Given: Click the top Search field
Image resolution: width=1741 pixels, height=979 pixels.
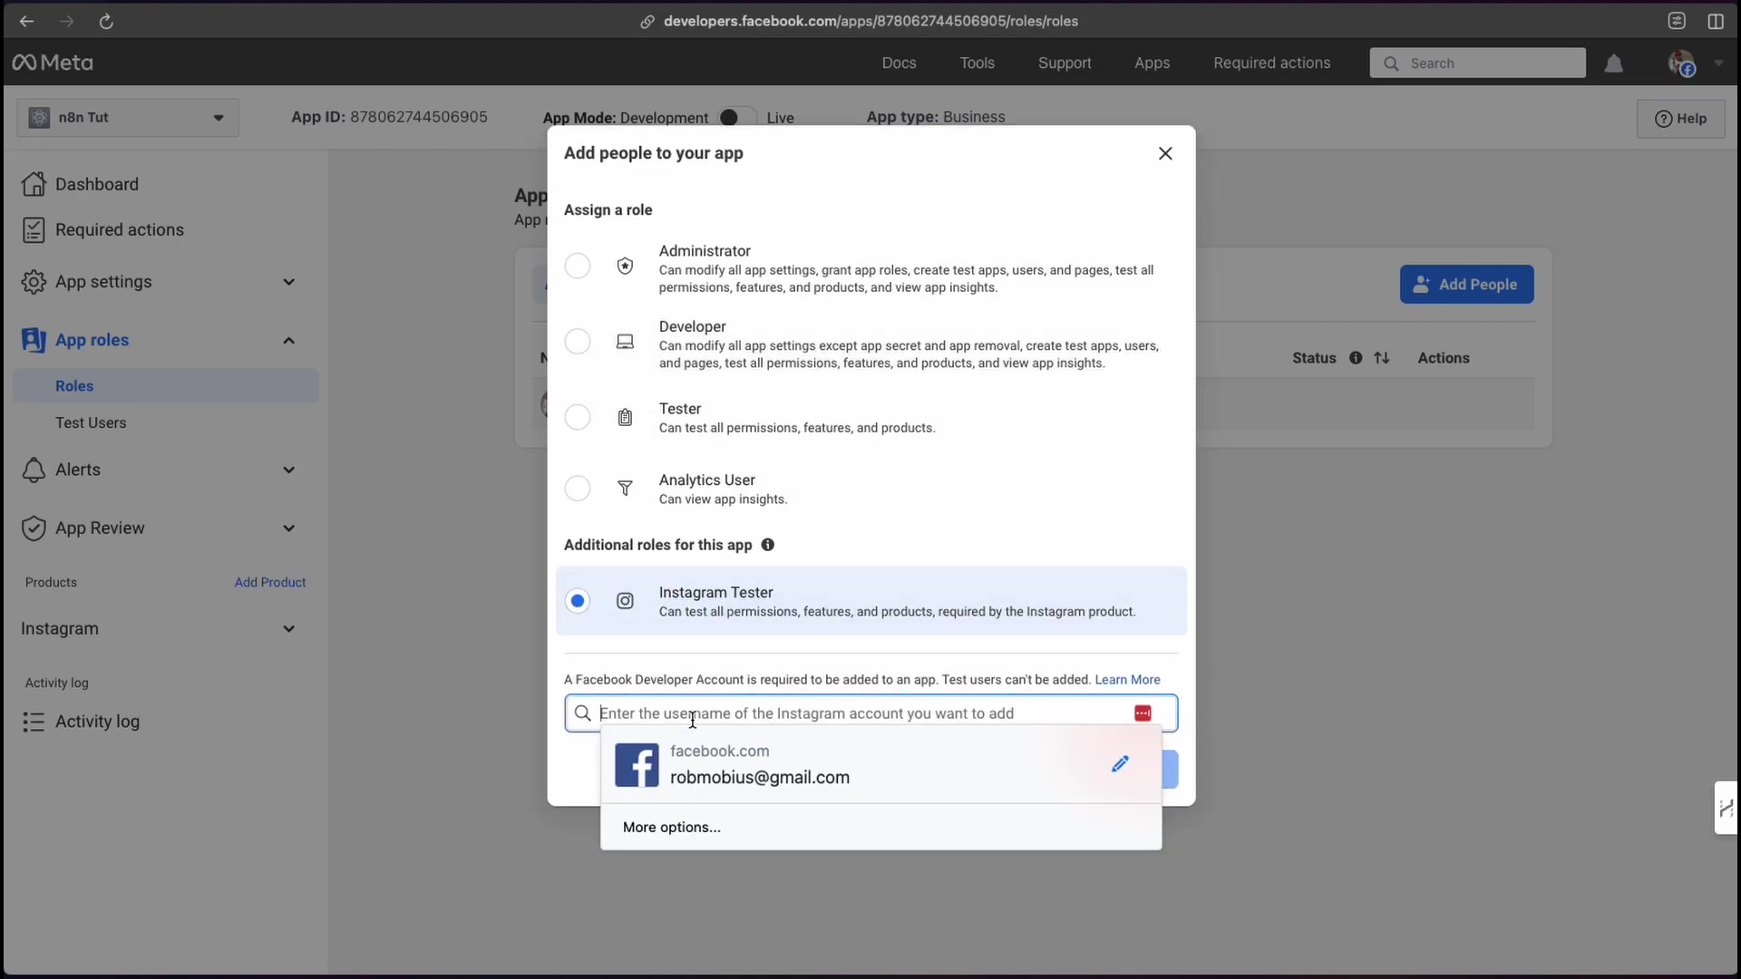Looking at the screenshot, I should coord(1477,63).
